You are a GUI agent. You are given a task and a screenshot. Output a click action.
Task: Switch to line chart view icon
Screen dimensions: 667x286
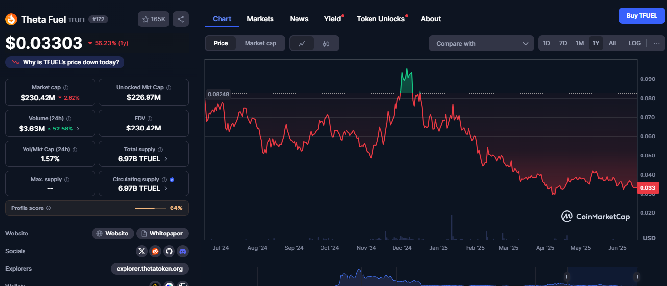coord(302,43)
